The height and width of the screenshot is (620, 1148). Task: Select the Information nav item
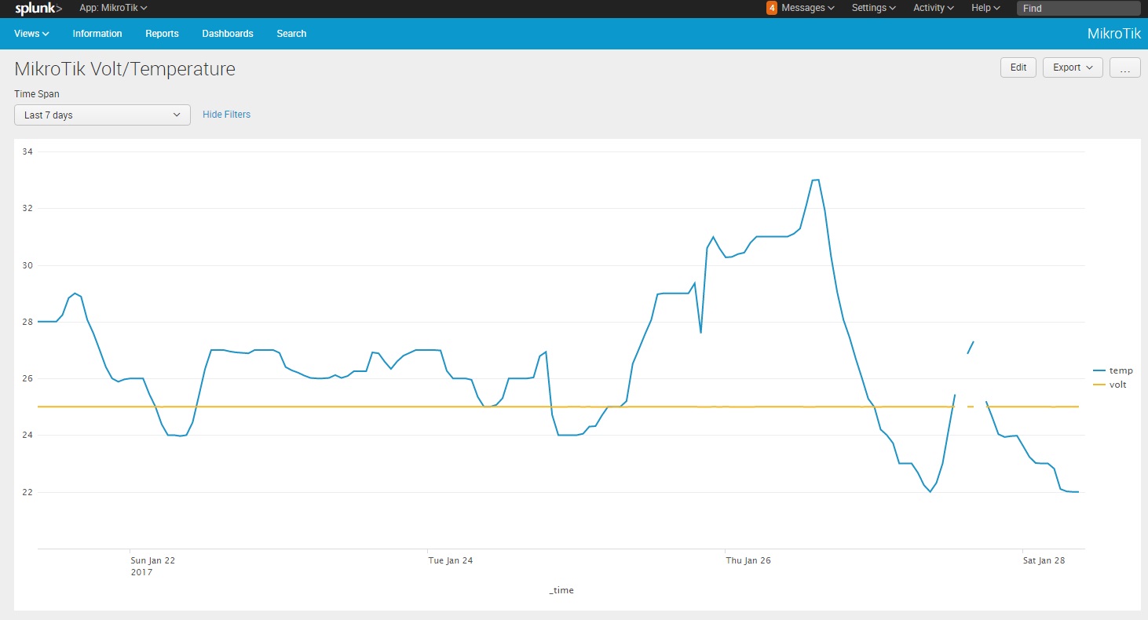(x=97, y=34)
